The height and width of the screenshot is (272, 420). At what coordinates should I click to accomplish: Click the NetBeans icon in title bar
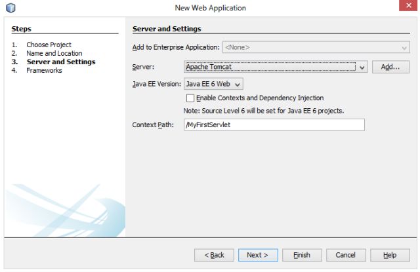pos(8,7)
